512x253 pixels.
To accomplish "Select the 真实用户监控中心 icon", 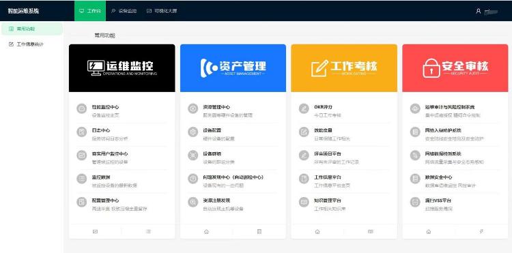I will tap(82, 155).
